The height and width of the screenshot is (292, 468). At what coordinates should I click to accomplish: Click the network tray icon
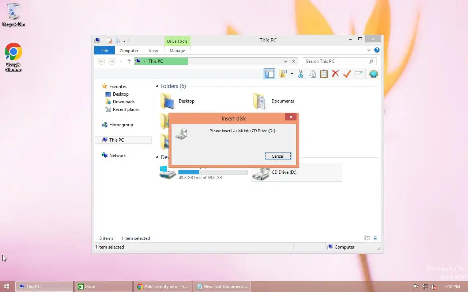425,287
